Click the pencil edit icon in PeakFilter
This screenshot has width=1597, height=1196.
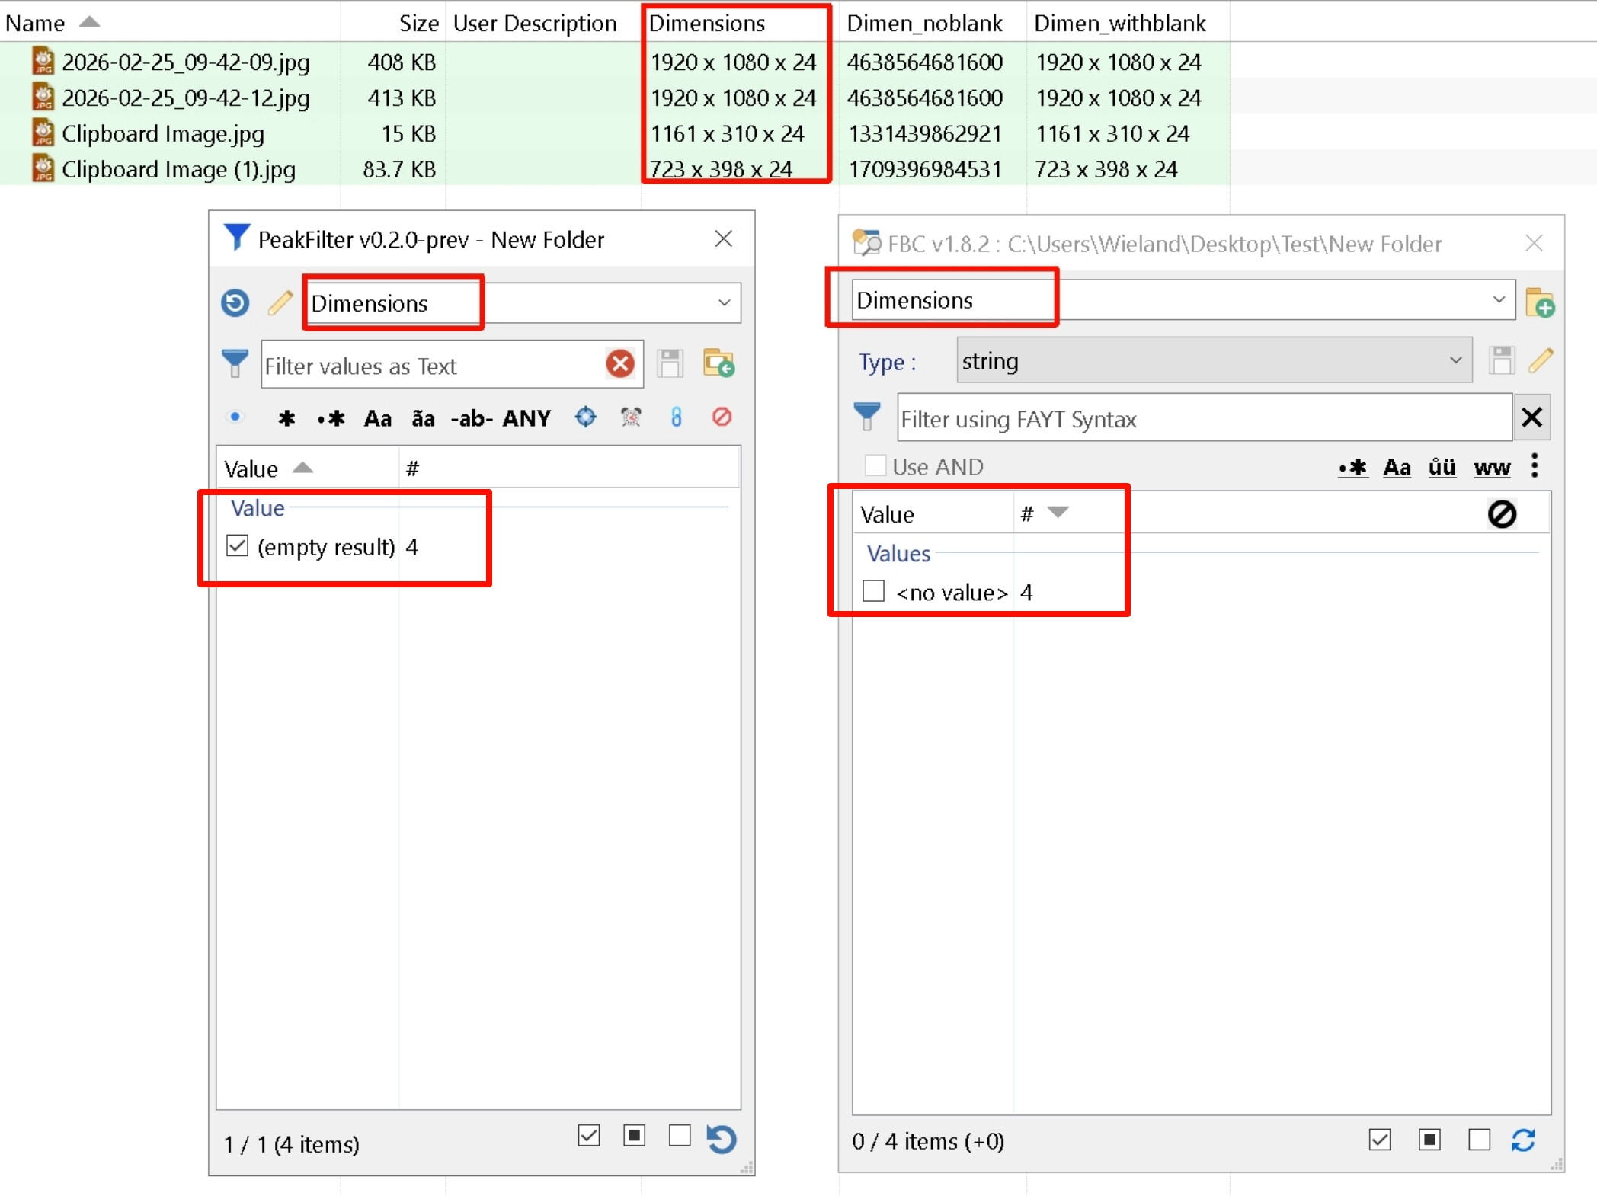pos(280,303)
